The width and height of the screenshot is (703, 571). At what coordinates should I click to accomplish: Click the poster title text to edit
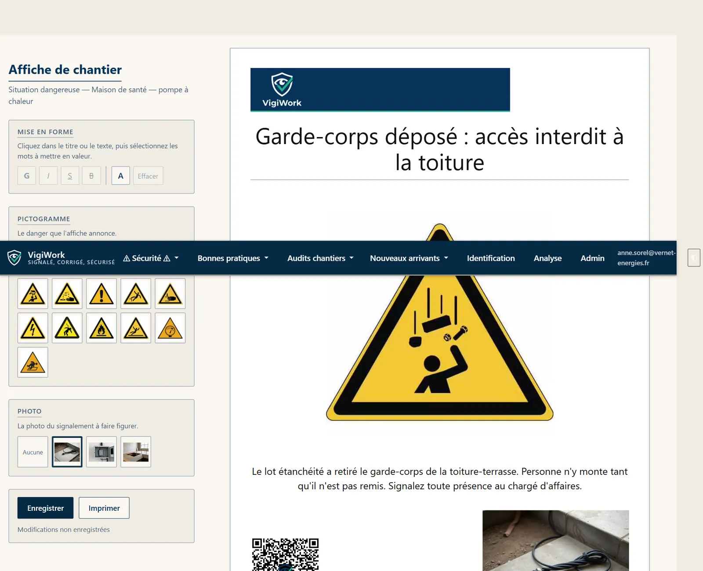[x=440, y=149]
